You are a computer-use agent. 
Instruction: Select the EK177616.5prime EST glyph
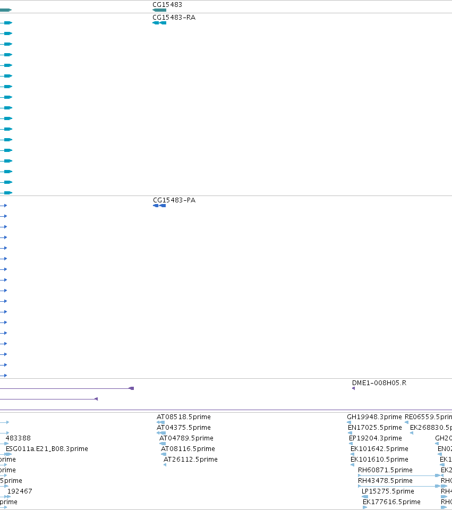365,507
